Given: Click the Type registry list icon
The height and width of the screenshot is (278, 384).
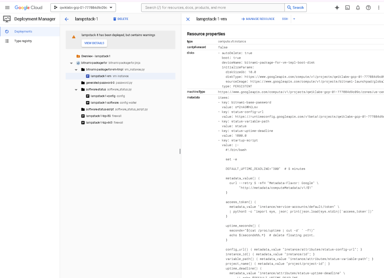Looking at the screenshot, I should 7,41.
